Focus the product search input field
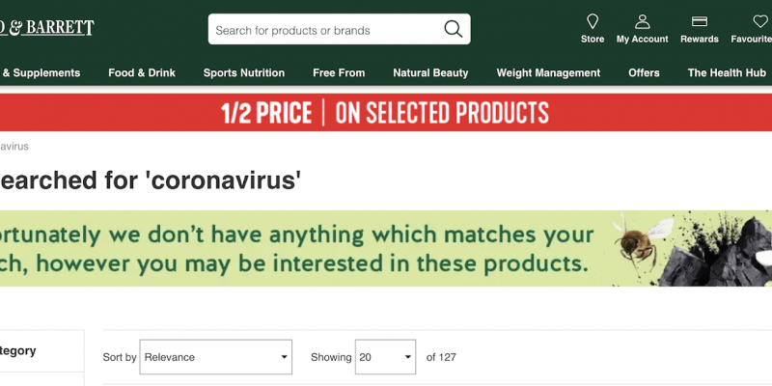772x386 pixels. tap(323, 30)
